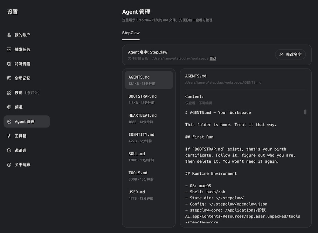Click the 邀请码 gift box icon

pos(9,150)
